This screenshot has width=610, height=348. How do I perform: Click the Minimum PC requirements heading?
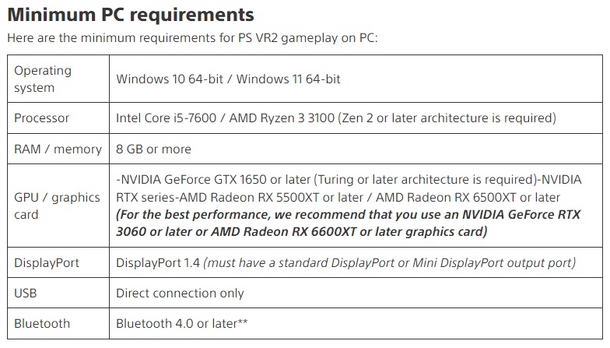[131, 16]
